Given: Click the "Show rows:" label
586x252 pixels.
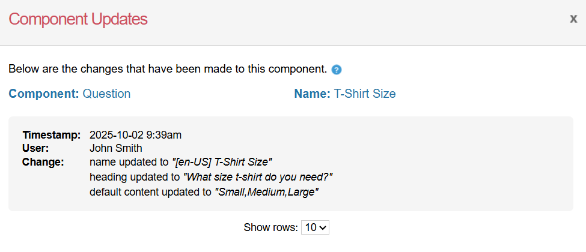Looking at the screenshot, I should [270, 227].
